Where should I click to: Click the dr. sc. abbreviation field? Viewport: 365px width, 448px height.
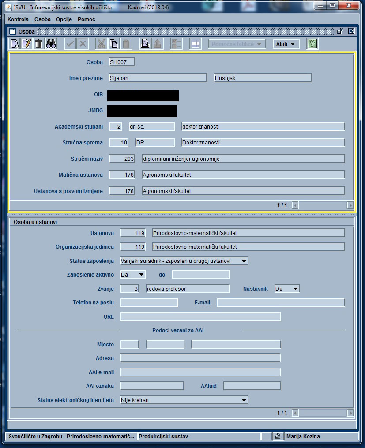pyautogui.click(x=151, y=126)
